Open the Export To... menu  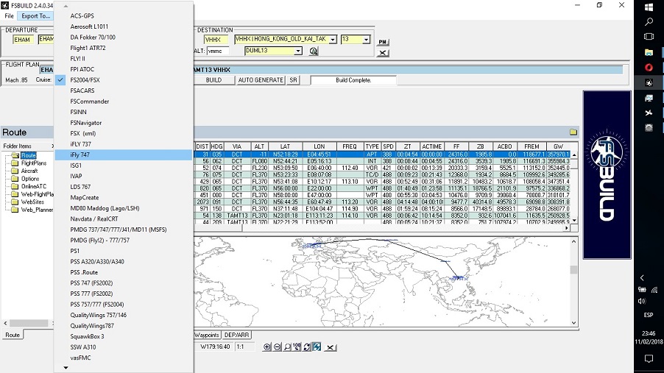coord(35,15)
